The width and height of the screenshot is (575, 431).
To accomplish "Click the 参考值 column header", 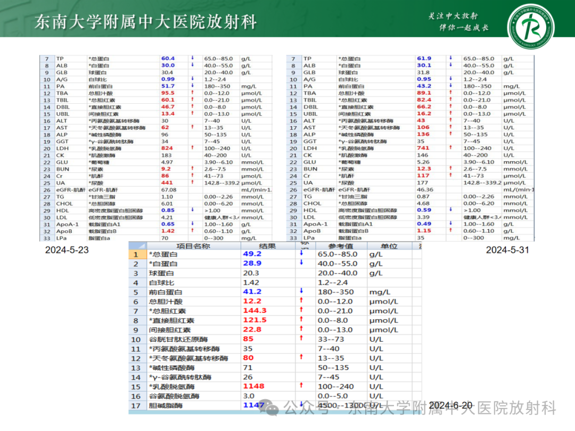I will [x=341, y=246].
